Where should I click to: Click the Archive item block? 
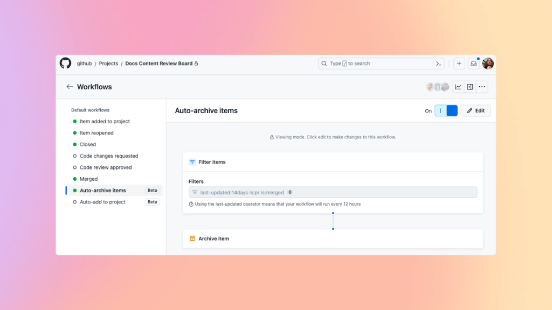333,238
